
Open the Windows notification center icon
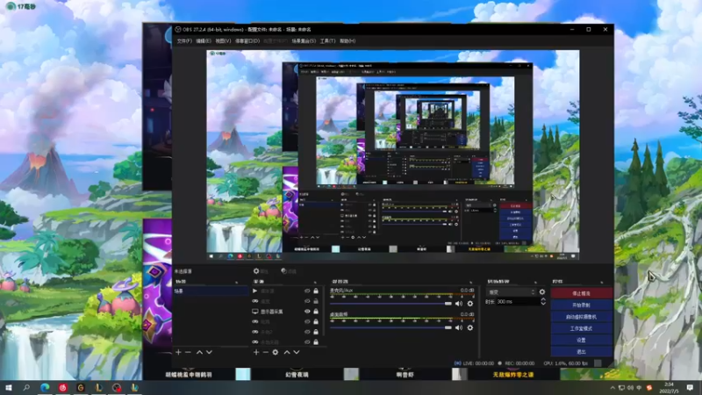690,388
